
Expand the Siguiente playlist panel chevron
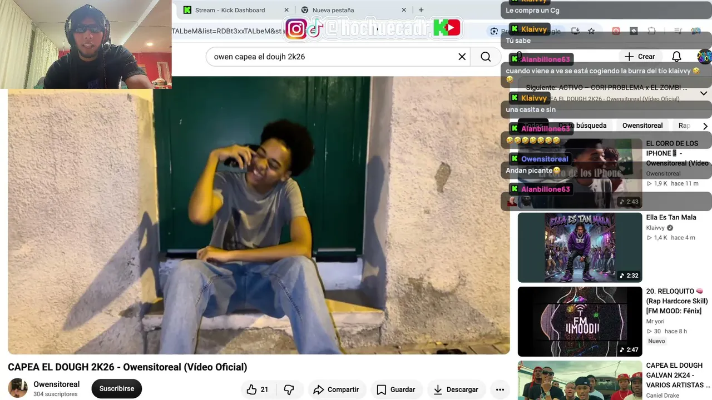coord(704,93)
